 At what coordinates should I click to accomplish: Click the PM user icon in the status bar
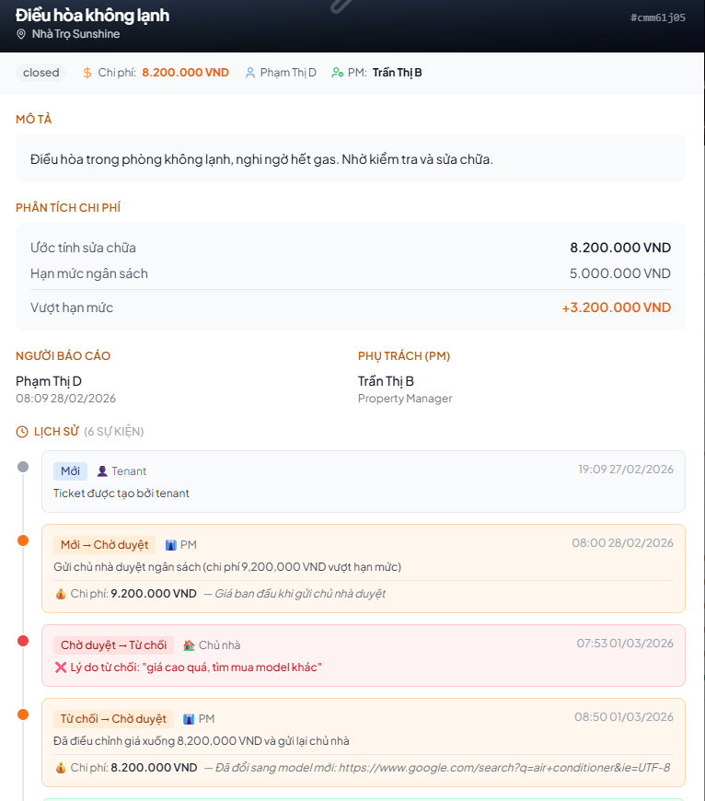pos(338,73)
